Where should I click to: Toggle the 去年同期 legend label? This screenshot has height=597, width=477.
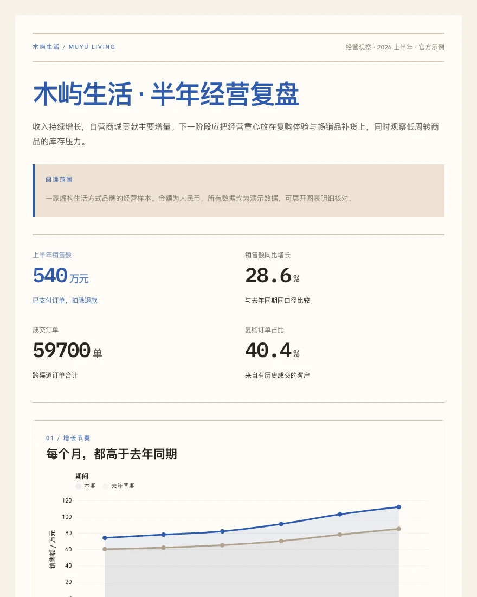point(123,486)
